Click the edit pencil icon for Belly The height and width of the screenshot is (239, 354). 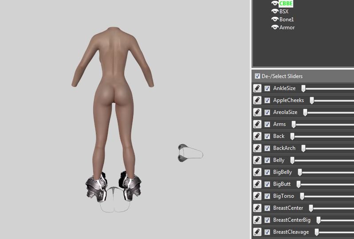pyautogui.click(x=257, y=160)
